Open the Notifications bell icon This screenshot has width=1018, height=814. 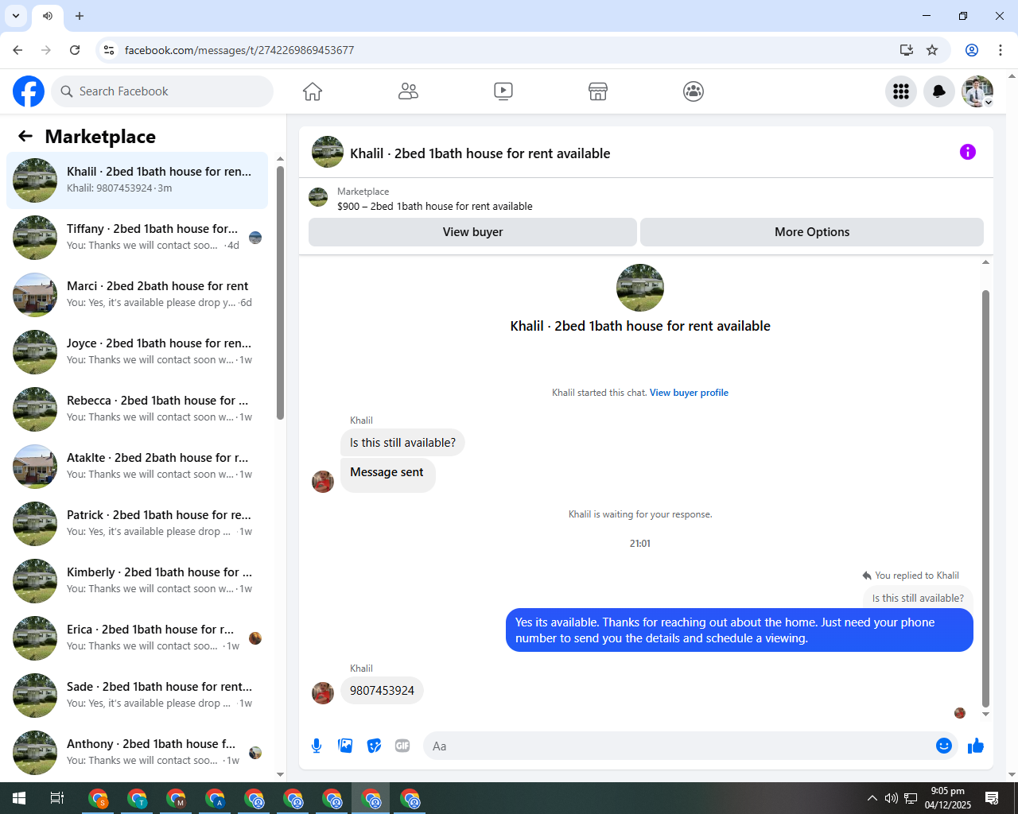tap(939, 91)
